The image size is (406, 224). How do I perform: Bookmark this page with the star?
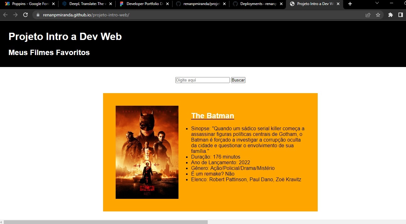click(x=378, y=15)
